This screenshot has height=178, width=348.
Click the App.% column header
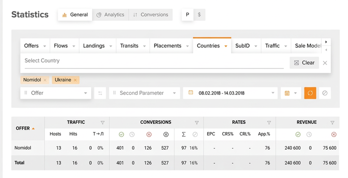[264, 134]
